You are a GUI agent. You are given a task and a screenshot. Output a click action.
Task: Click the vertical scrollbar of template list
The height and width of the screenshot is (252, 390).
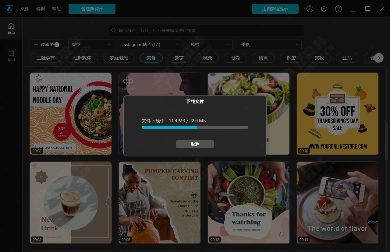point(387,141)
